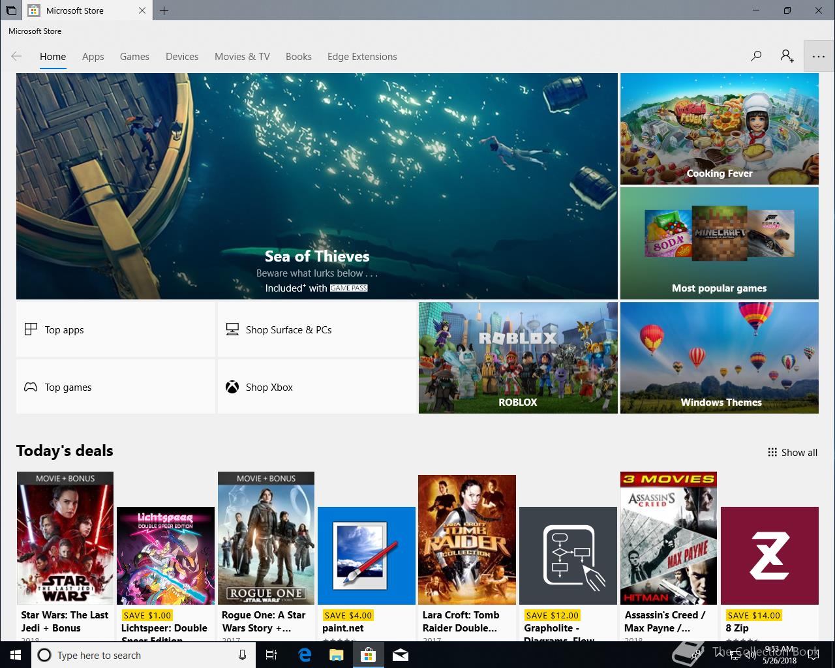Click the microphone in the search box
835x668 pixels.
coord(242,655)
